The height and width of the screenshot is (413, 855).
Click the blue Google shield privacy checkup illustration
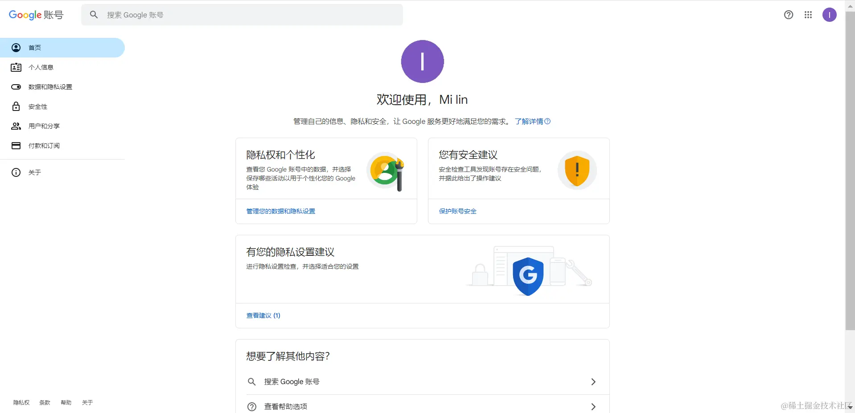click(x=528, y=276)
